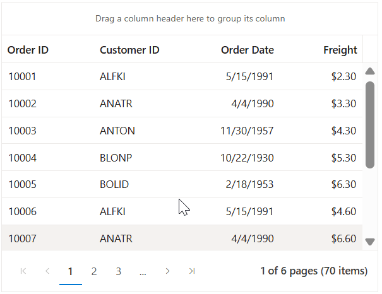The height and width of the screenshot is (294, 382).
Task: Click the scrollbar down arrow
Action: point(370,241)
